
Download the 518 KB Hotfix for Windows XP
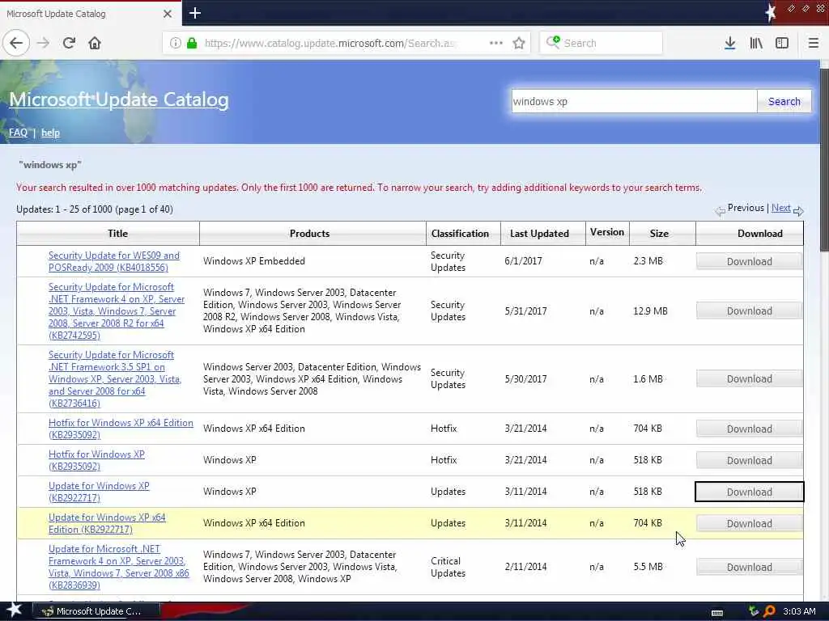749,460
